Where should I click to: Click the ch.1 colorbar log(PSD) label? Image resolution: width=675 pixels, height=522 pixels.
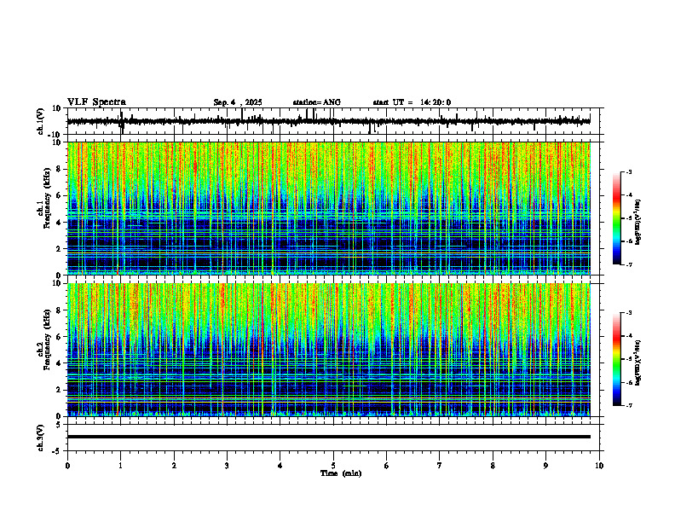(x=638, y=223)
